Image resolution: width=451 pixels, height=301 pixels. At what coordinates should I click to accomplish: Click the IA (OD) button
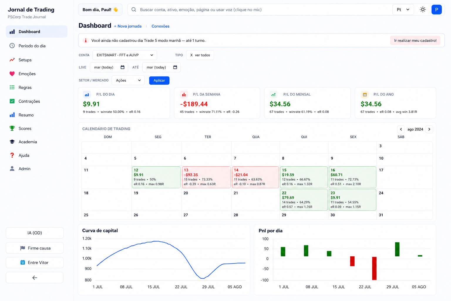[x=35, y=233]
